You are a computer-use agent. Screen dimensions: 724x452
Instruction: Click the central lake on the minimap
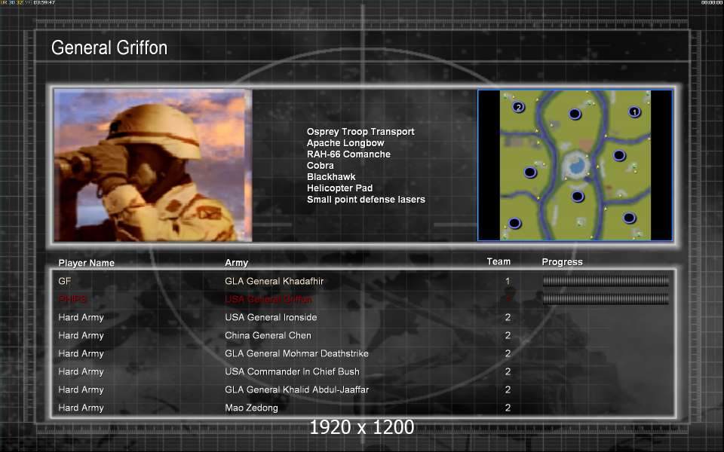pyautogui.click(x=575, y=166)
